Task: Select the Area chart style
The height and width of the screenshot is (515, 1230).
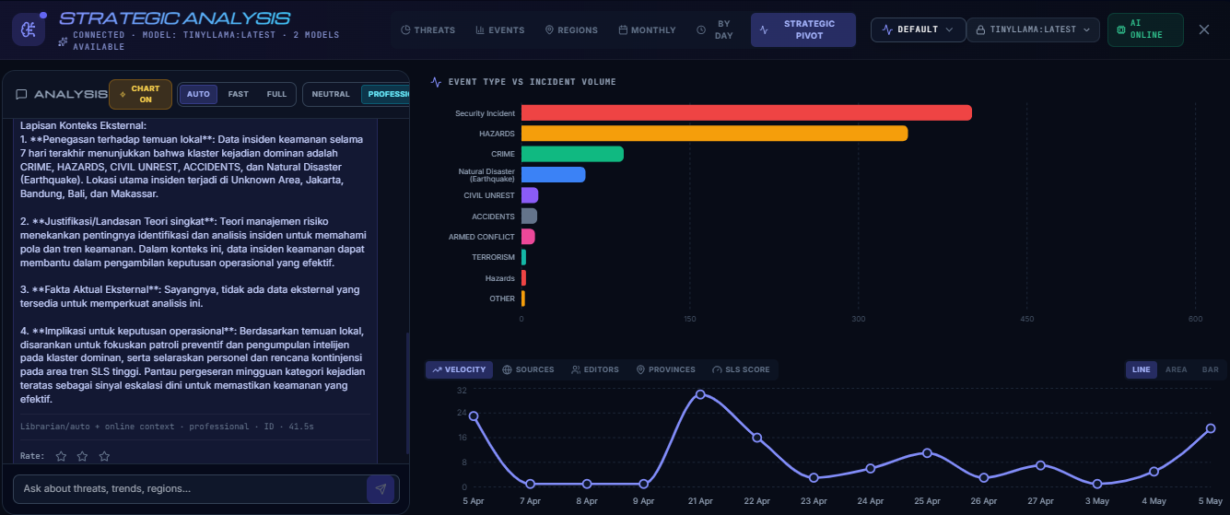Action: point(1176,369)
